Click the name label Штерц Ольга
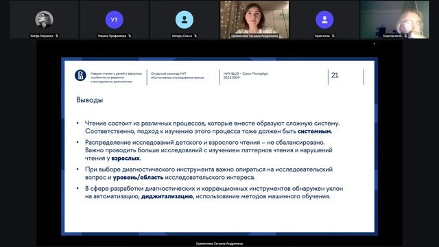The width and height of the screenshot is (439, 247). click(x=182, y=36)
